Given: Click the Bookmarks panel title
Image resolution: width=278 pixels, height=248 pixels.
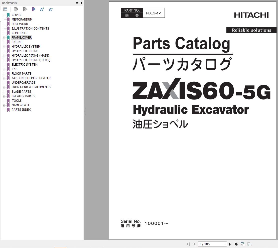Looking at the screenshot, I should point(9,3).
